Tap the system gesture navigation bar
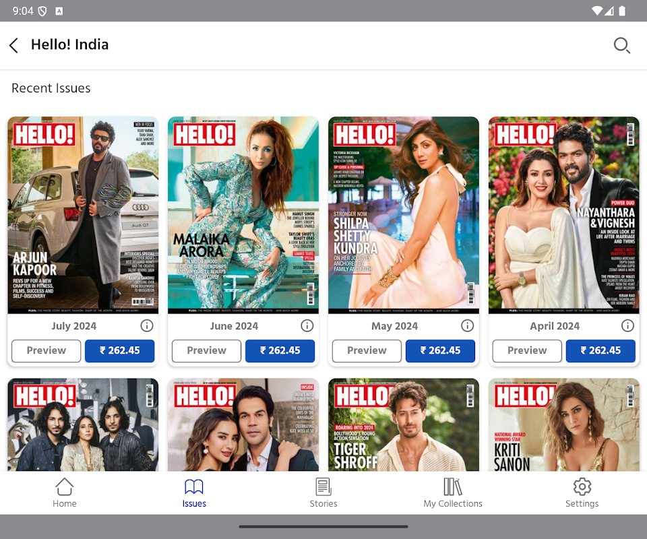The image size is (647, 539). coord(323,527)
